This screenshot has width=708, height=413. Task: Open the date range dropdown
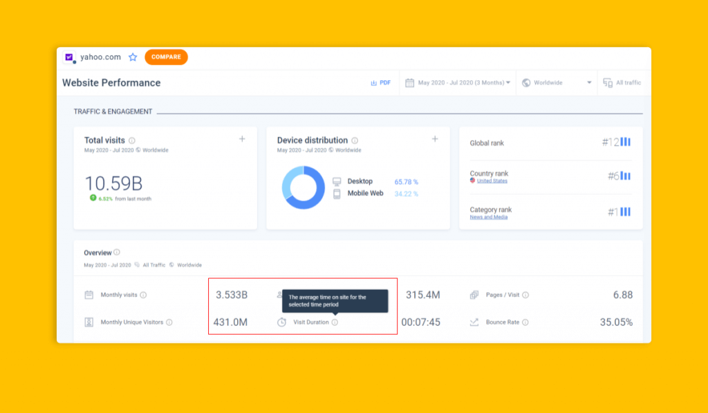508,82
